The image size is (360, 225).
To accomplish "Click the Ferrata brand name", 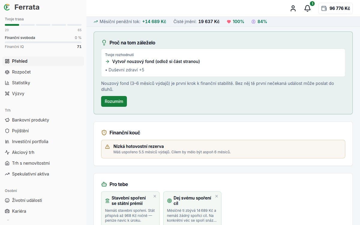I will [x=27, y=7].
